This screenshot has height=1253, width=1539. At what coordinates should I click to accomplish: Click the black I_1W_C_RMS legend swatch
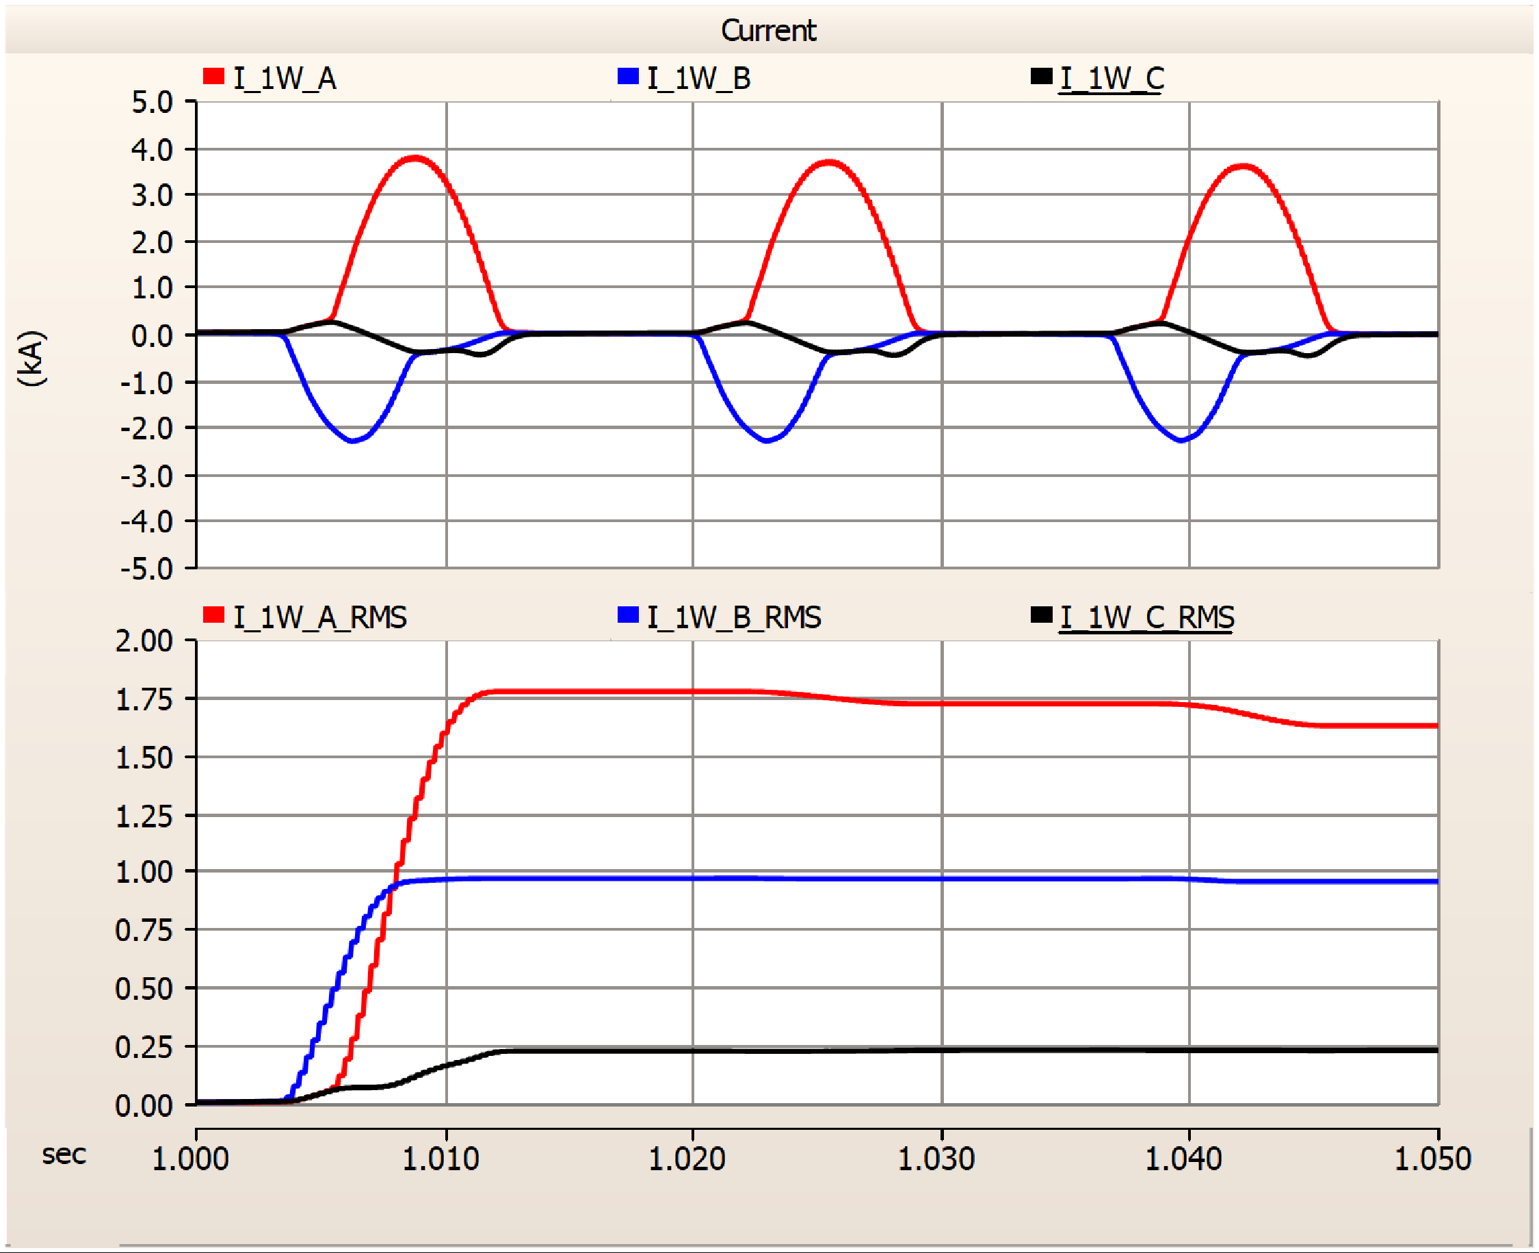(x=1041, y=615)
